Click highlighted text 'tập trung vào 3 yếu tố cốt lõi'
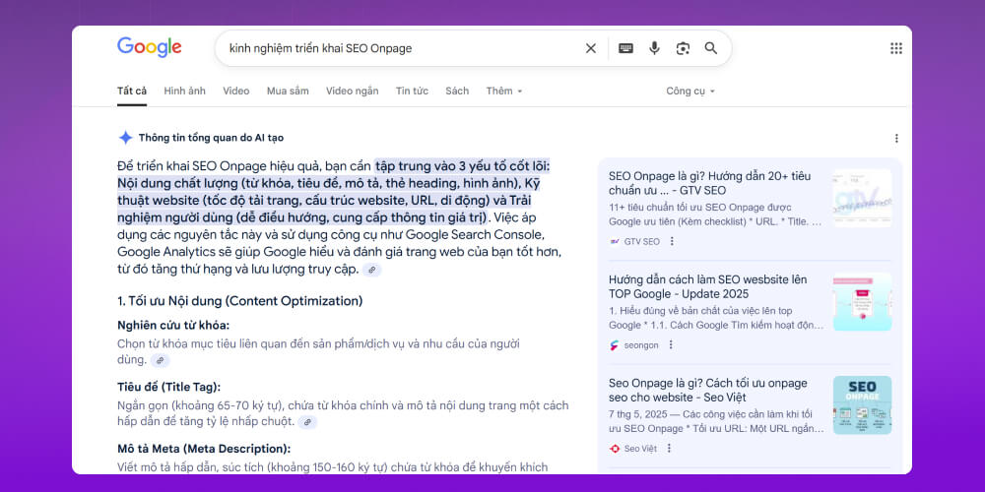This screenshot has width=985, height=492. pos(462,166)
